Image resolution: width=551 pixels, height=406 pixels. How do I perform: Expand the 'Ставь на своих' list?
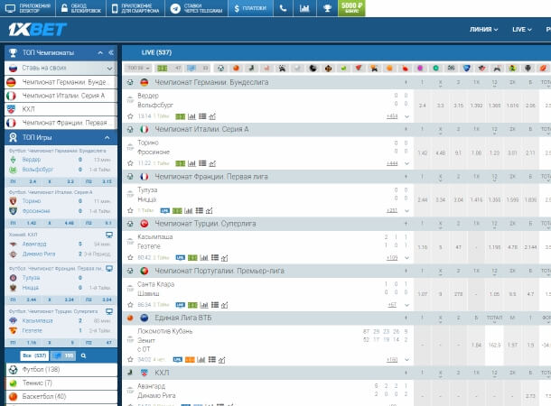108,68
